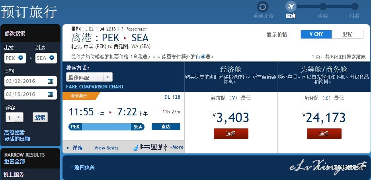371x180 pixels.
Task: Click the USB power amenity icon
Action: 165,147
